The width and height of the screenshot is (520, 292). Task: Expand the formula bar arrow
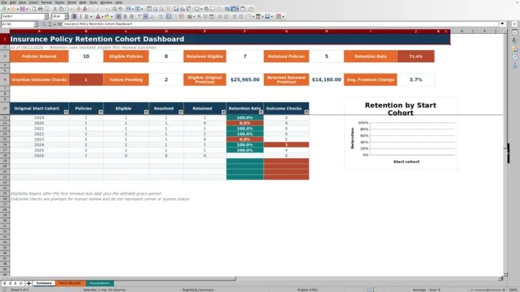502,24
